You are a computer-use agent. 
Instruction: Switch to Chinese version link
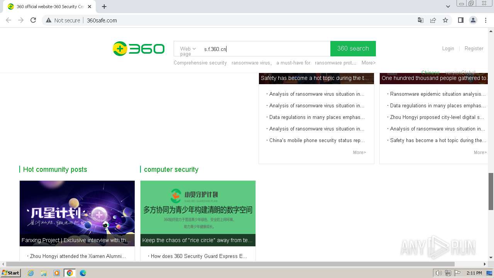pos(430,73)
